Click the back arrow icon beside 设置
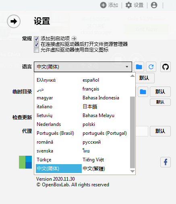Screen dimensions: 176x204 [14, 21]
